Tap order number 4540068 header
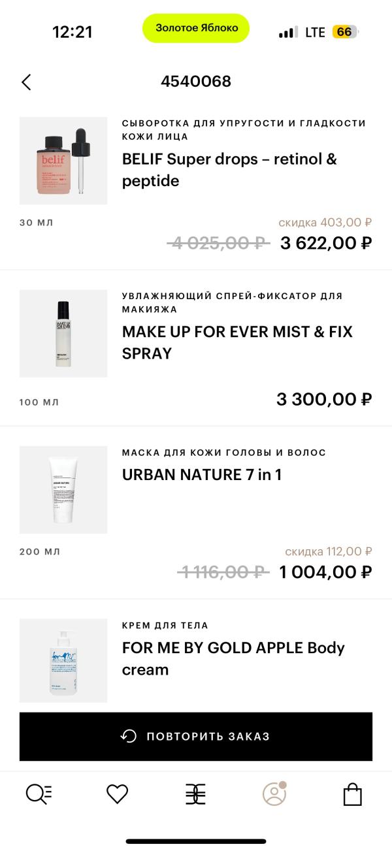This screenshot has height=851, width=392. coord(196,82)
